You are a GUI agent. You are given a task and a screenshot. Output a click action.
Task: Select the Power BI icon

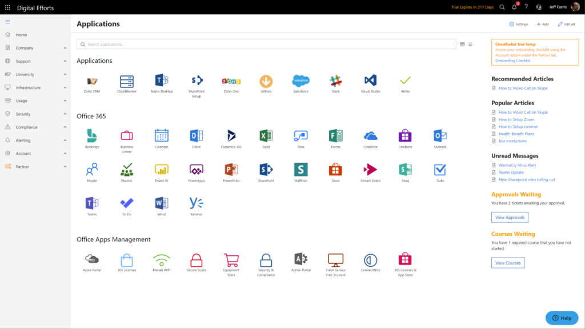tap(162, 171)
